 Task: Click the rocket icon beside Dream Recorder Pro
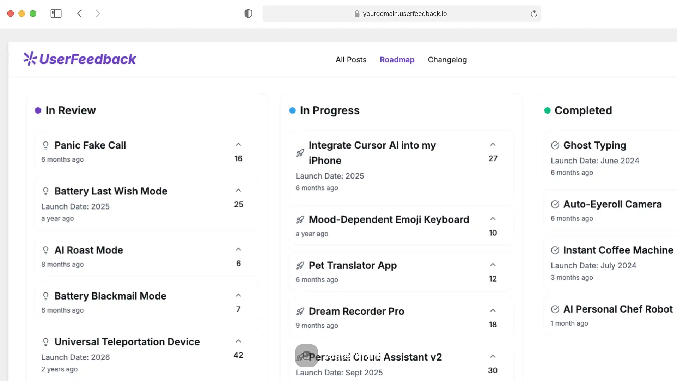pos(300,312)
